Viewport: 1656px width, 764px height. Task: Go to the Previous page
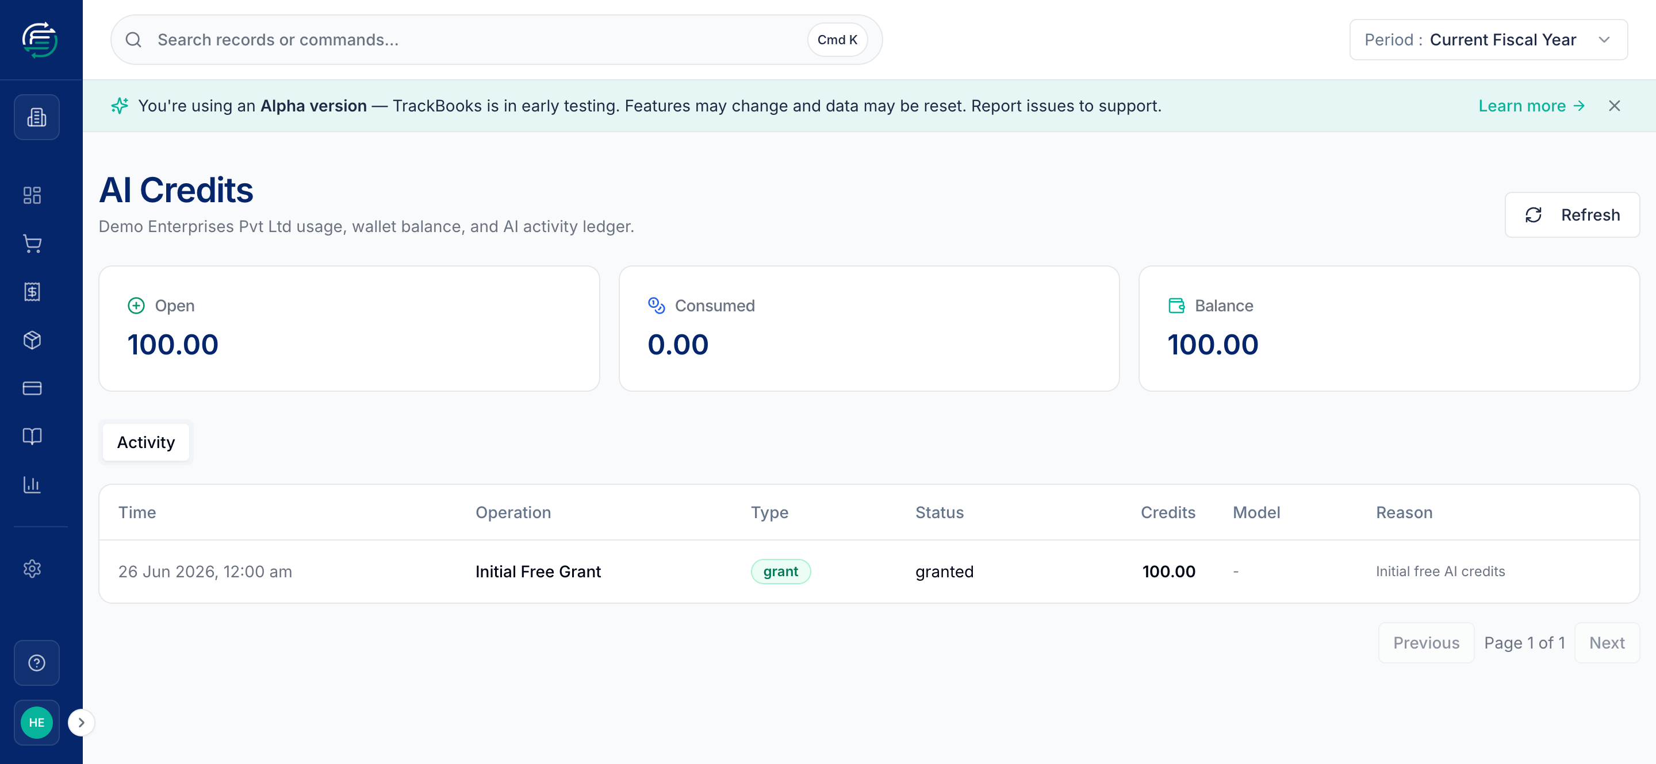tap(1426, 643)
